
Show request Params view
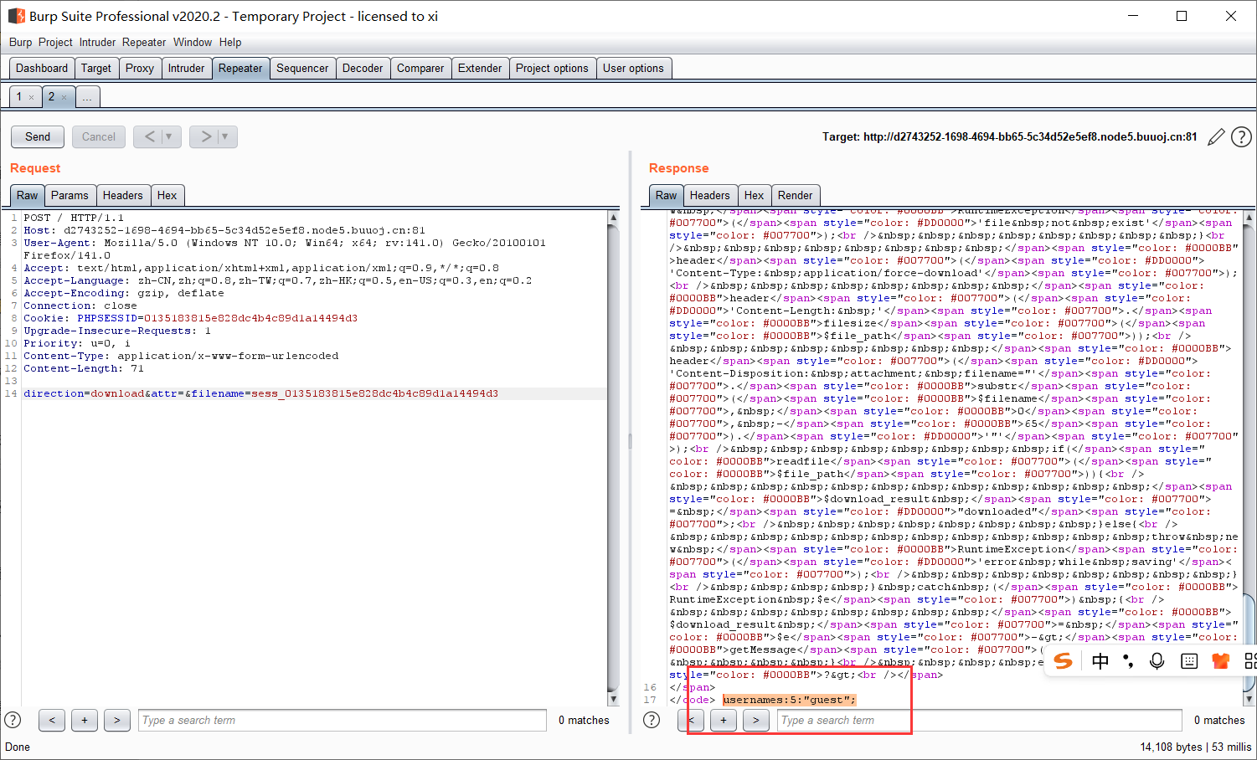[x=70, y=195]
